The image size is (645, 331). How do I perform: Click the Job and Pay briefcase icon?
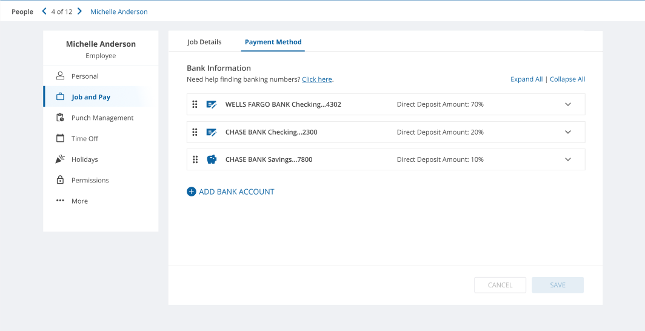(x=60, y=97)
